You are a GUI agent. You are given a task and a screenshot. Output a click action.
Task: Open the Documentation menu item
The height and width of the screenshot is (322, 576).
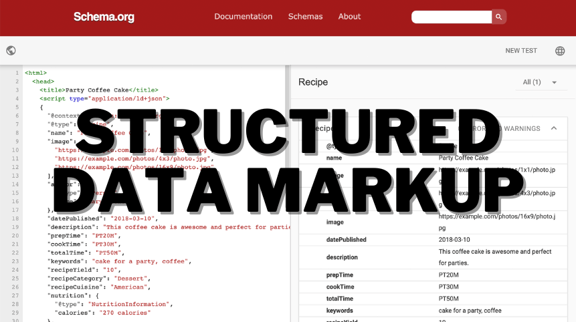click(x=244, y=17)
